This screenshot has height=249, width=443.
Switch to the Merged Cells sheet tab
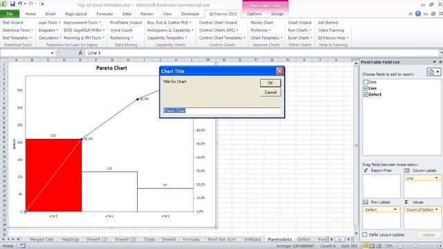pos(42,239)
